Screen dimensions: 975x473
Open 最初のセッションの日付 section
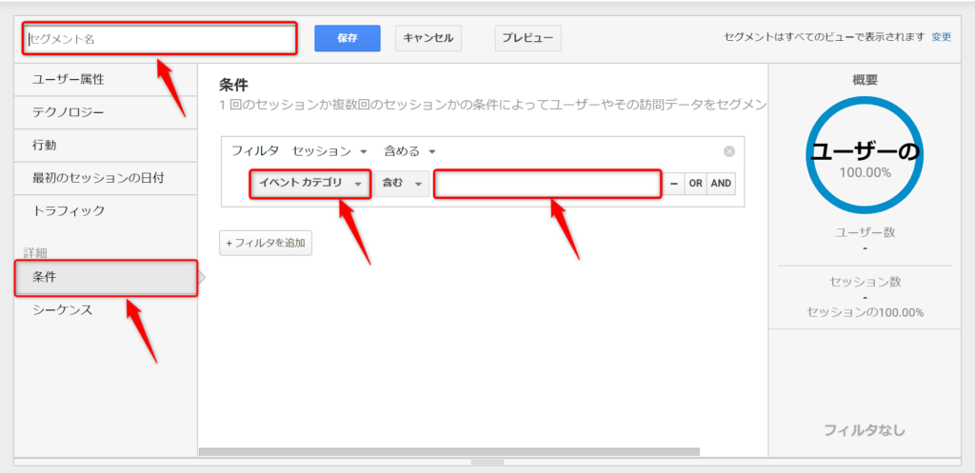(106, 178)
